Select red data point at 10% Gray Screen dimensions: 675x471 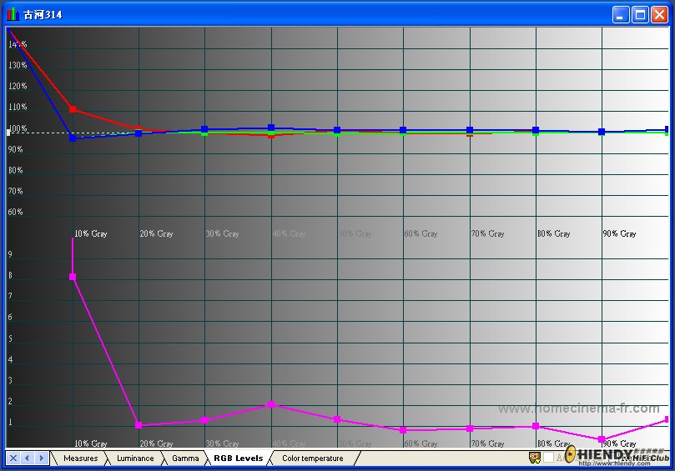[x=73, y=109]
